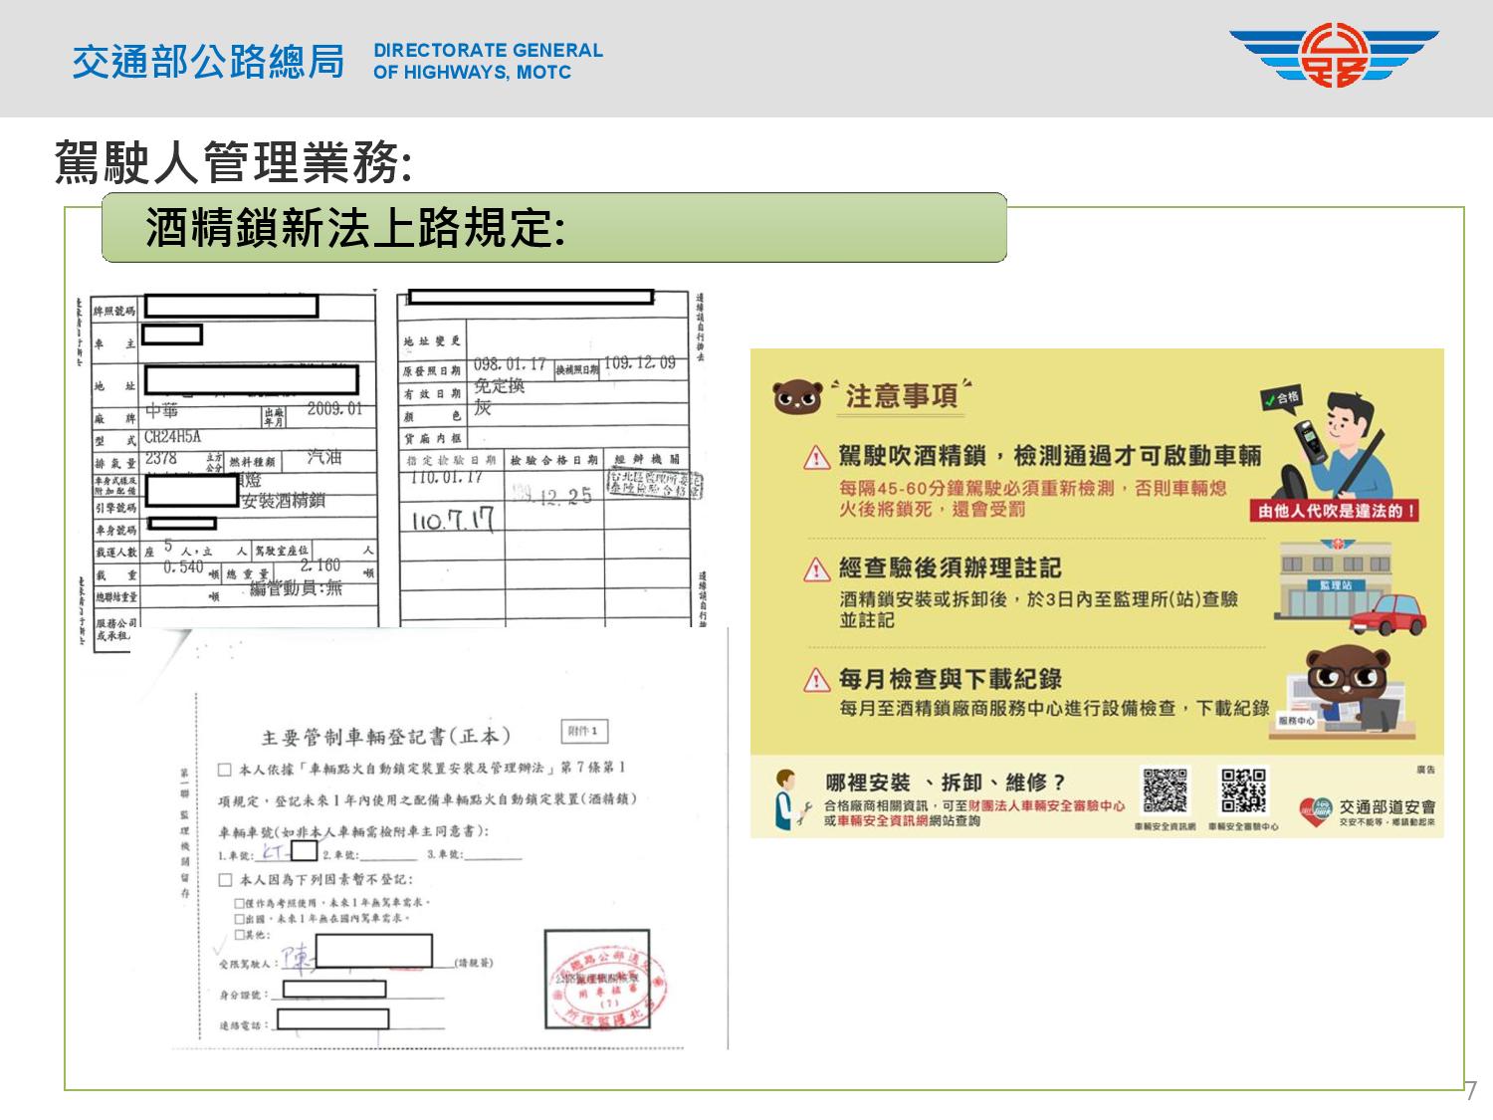Click the 監理站 building illustration
This screenshot has height=1120, width=1493.
tap(1334, 577)
